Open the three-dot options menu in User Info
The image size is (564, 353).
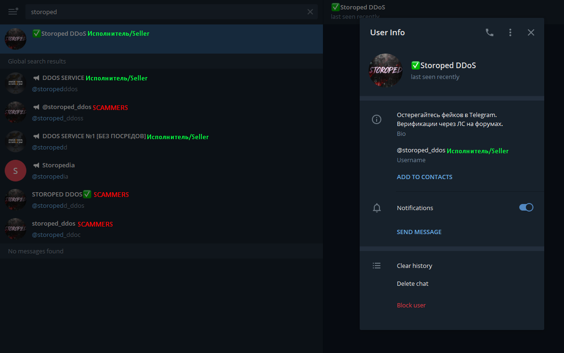tap(510, 32)
